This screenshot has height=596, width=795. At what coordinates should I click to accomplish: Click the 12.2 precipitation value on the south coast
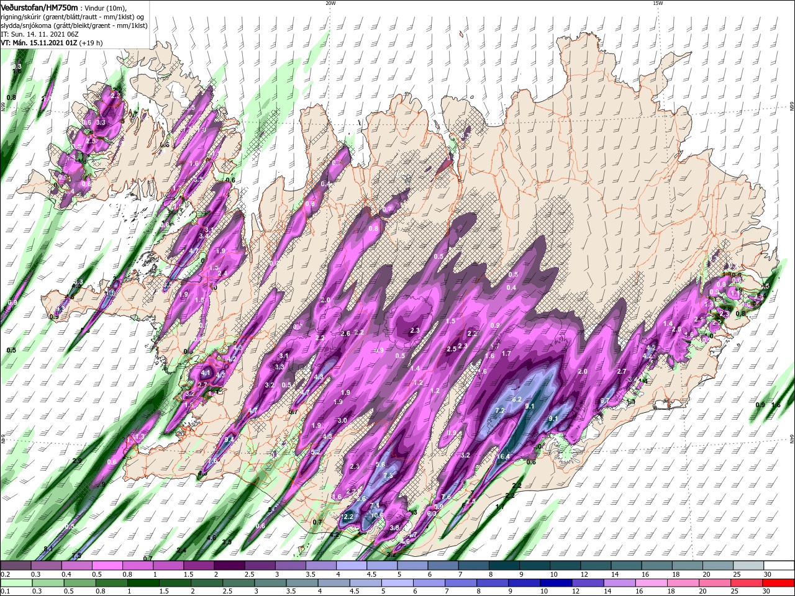click(x=347, y=517)
